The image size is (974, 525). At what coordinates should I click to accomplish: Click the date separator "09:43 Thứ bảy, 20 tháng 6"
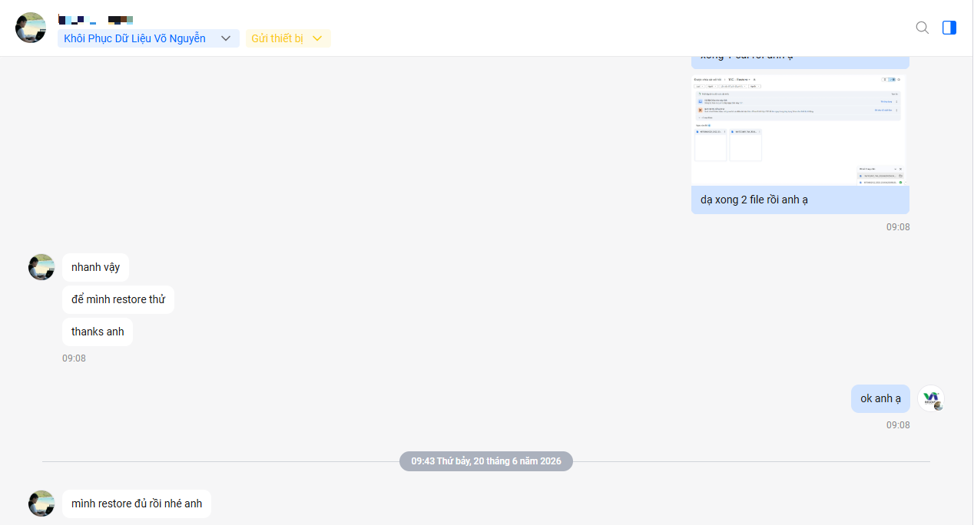[x=486, y=461]
